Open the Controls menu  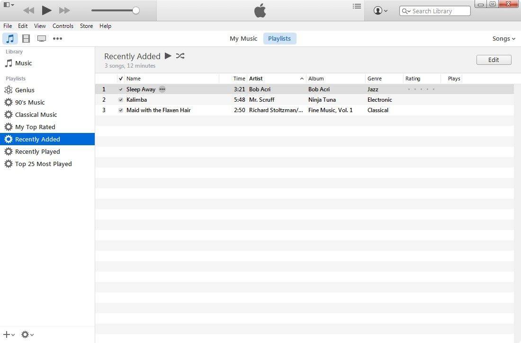pyautogui.click(x=63, y=26)
